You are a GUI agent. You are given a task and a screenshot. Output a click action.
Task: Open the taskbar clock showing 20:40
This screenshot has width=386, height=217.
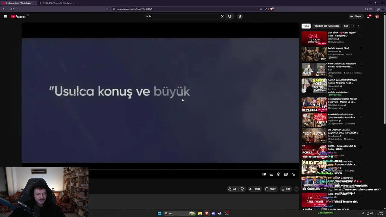click(379, 213)
